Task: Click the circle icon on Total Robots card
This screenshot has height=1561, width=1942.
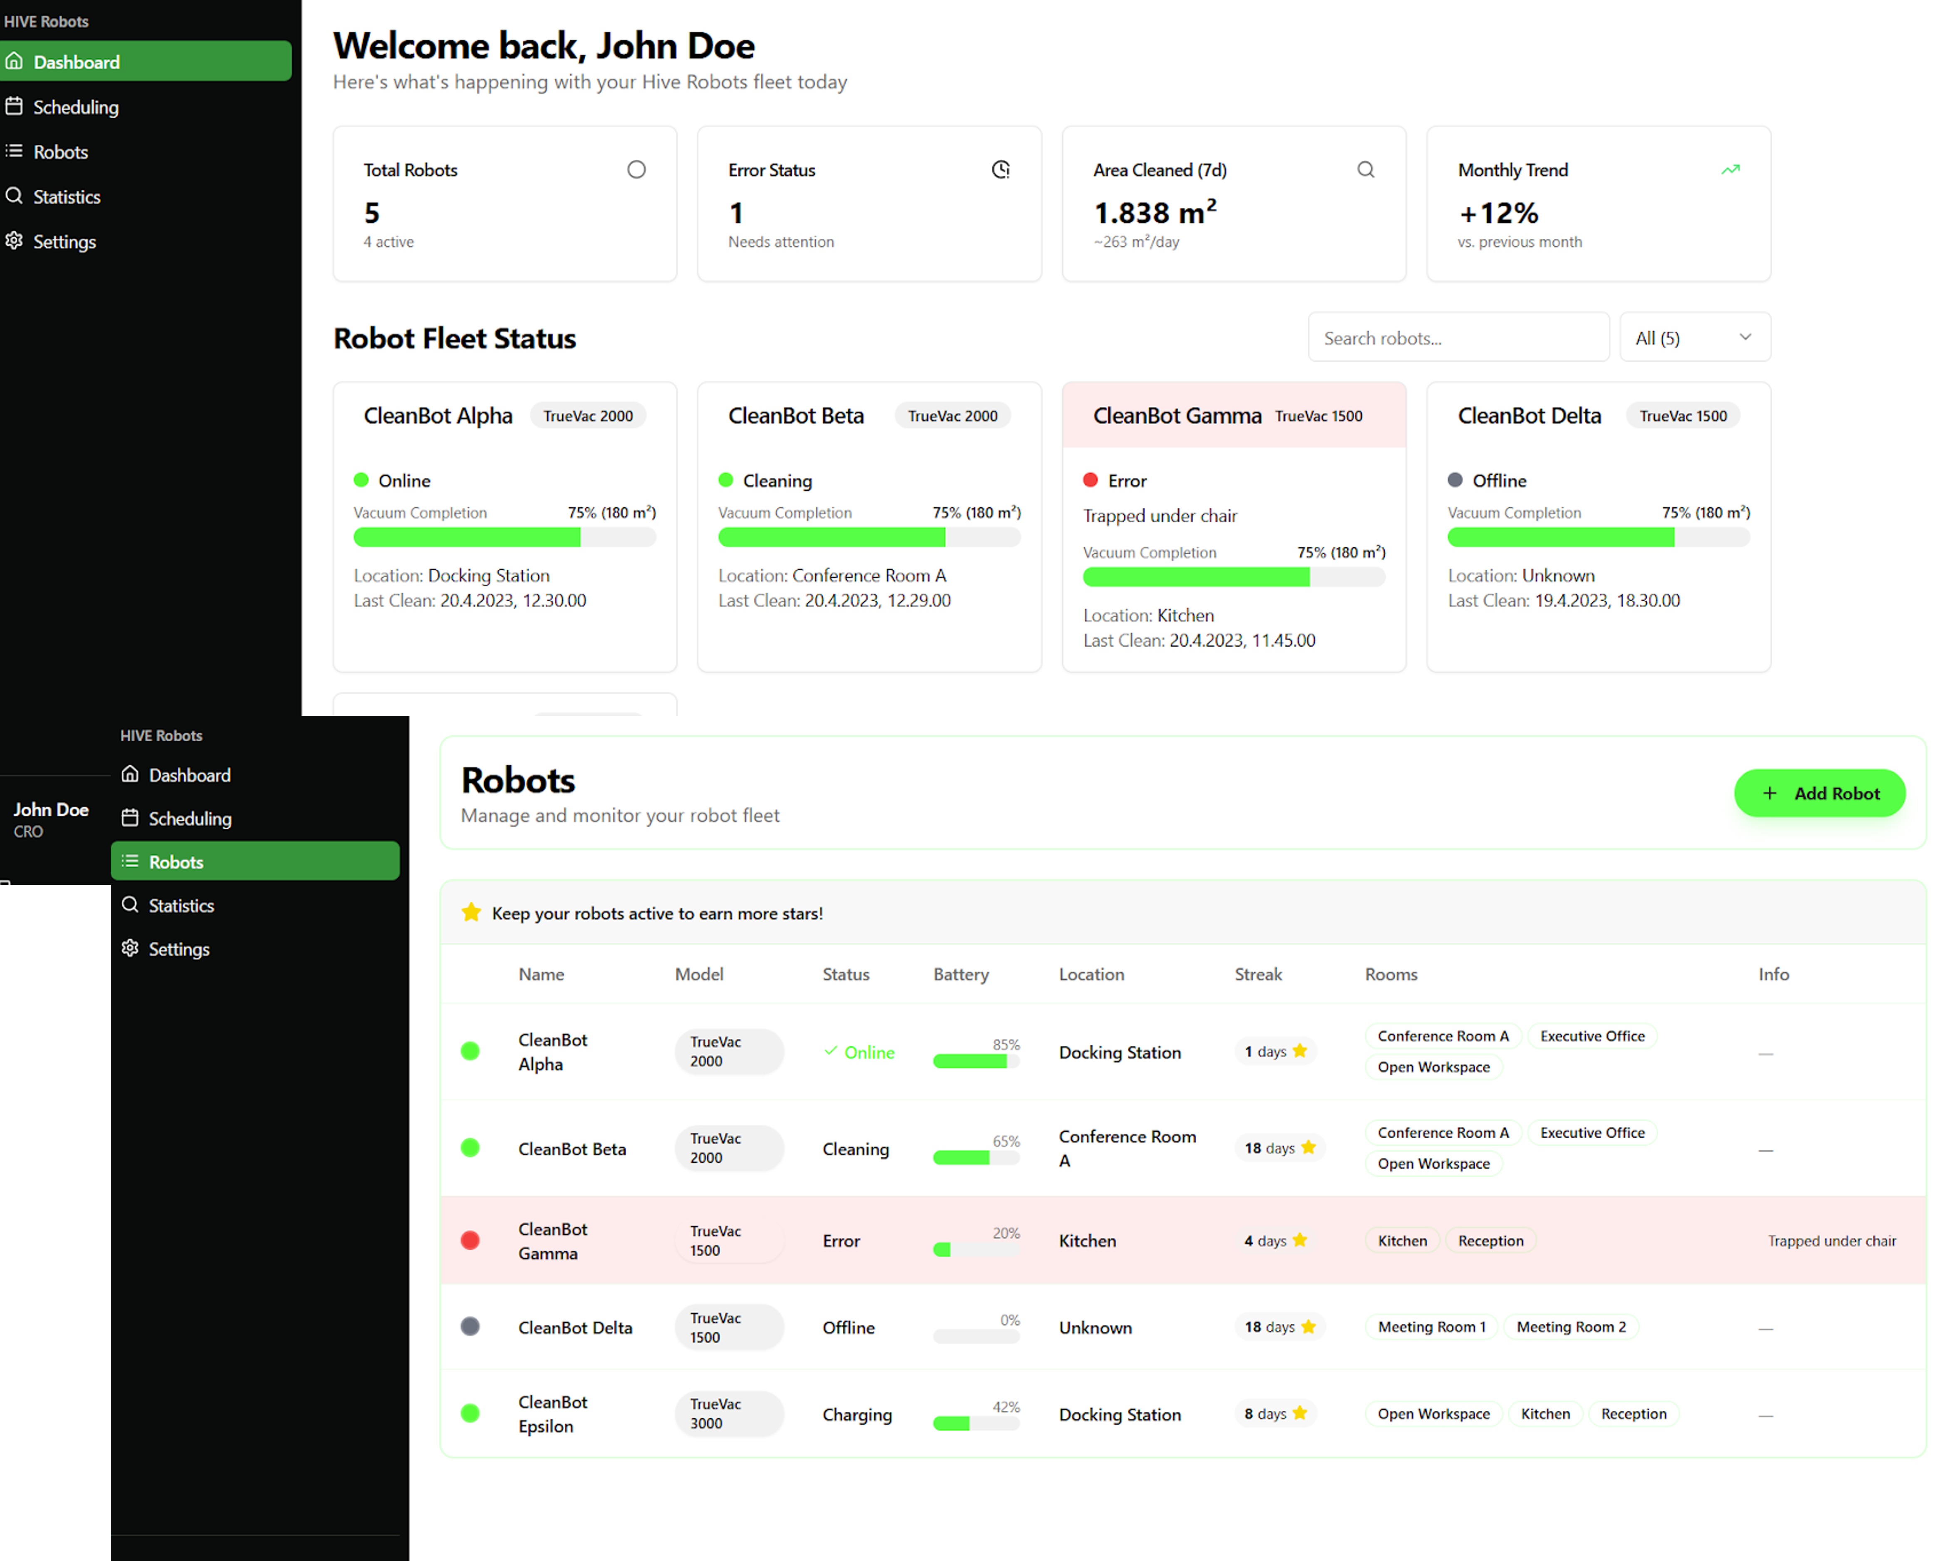Action: [x=636, y=169]
